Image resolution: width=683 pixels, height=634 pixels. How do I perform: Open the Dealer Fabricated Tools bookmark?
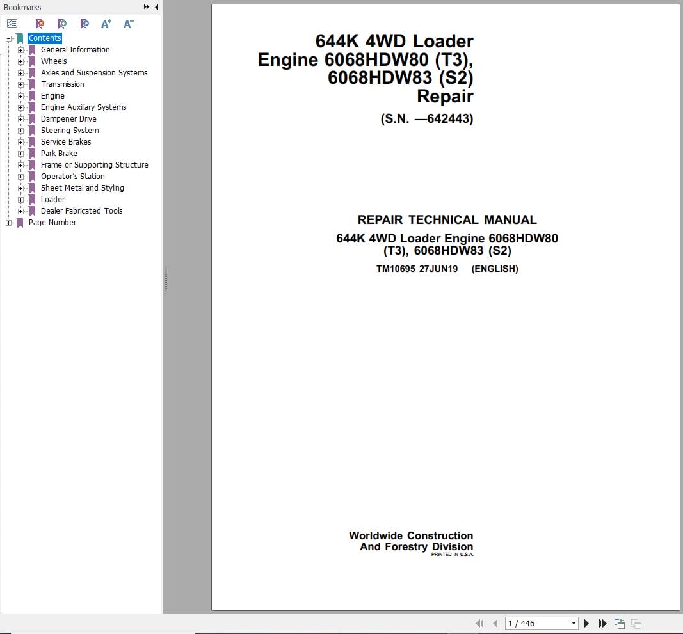tap(82, 210)
